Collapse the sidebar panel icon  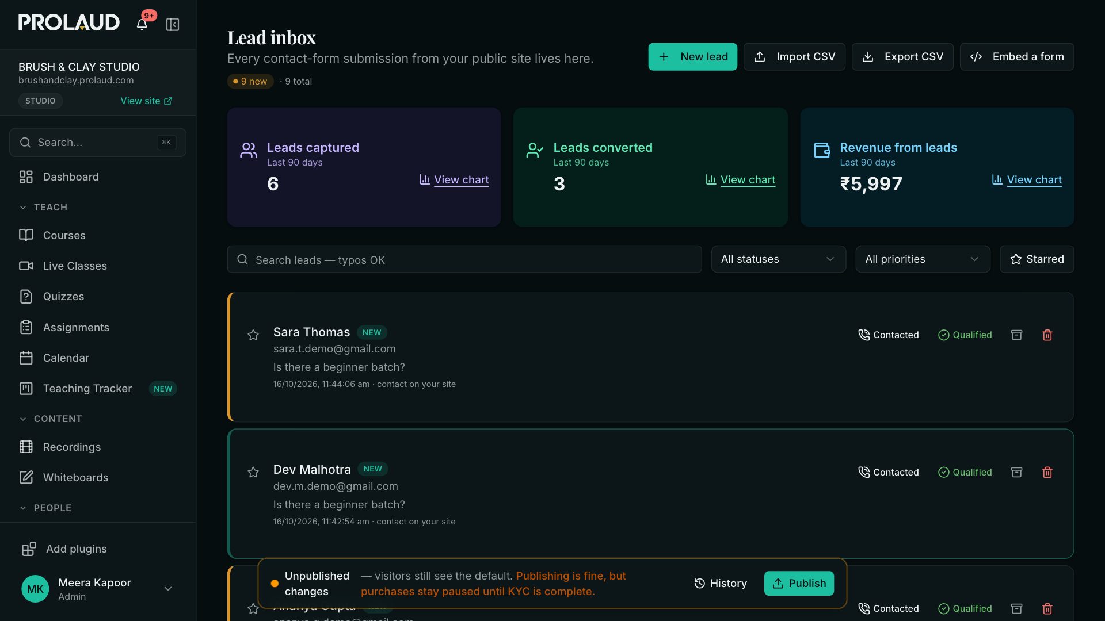(173, 24)
